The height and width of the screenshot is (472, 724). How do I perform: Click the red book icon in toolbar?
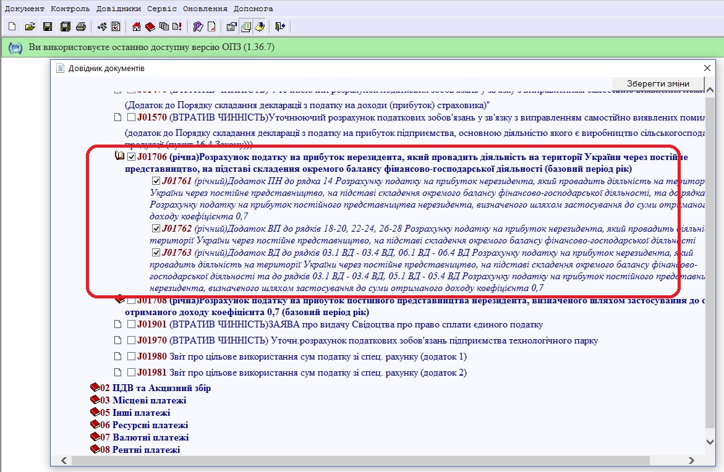pyautogui.click(x=150, y=27)
